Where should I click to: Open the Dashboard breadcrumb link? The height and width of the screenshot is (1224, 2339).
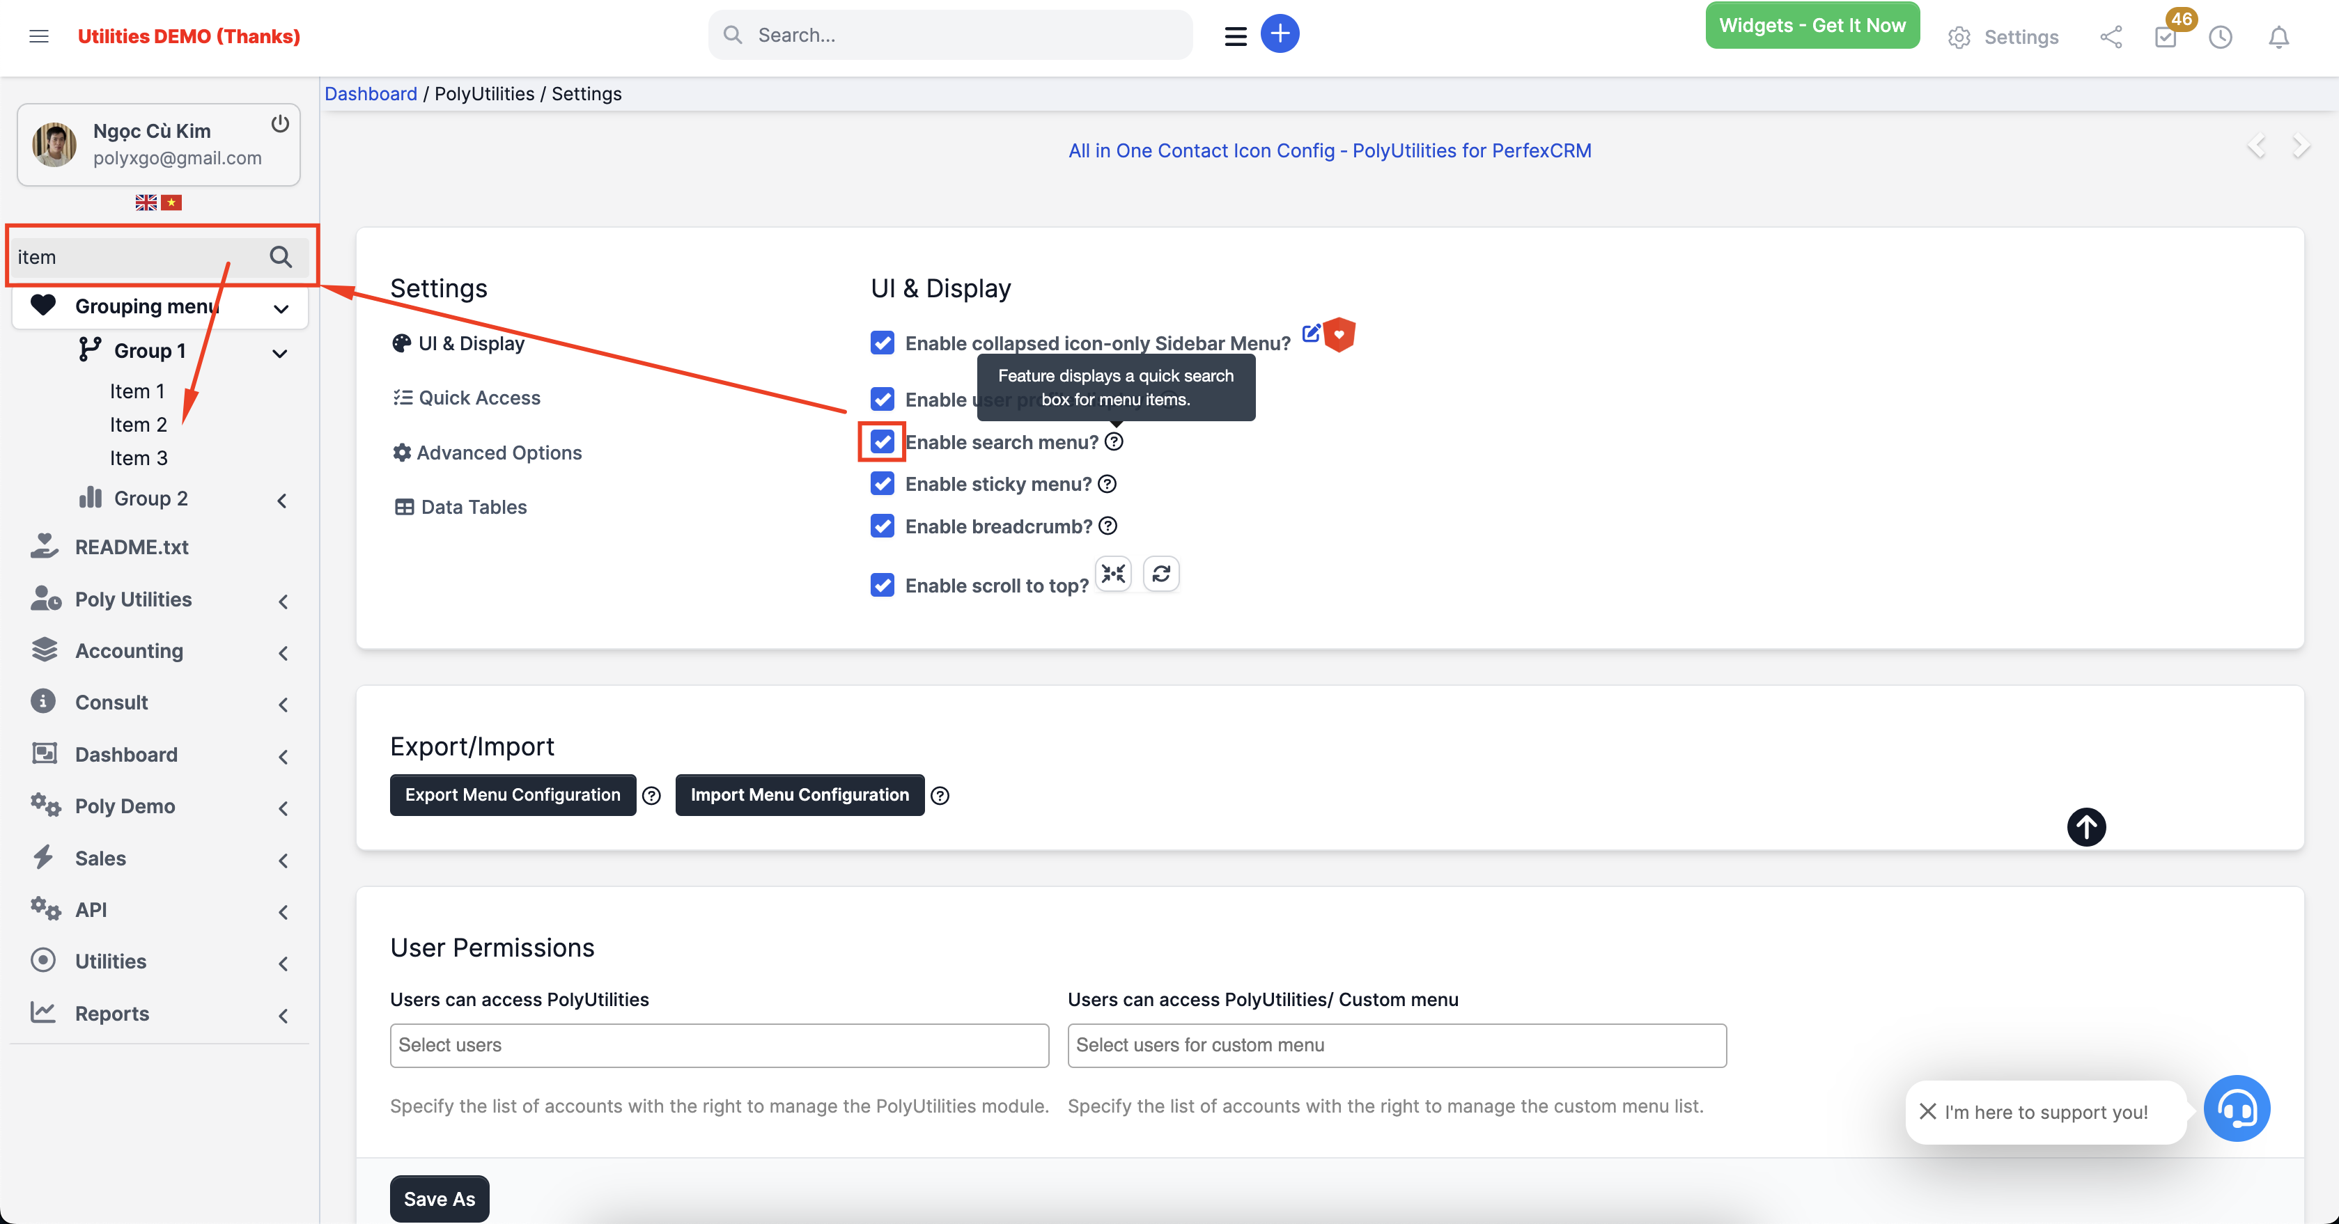(x=371, y=93)
